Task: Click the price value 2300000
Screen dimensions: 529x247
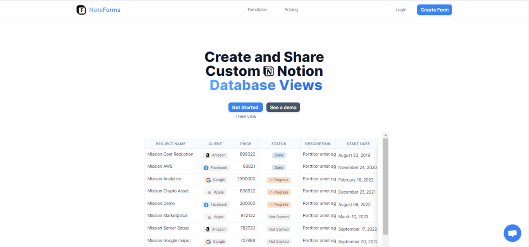Action: pyautogui.click(x=246, y=179)
